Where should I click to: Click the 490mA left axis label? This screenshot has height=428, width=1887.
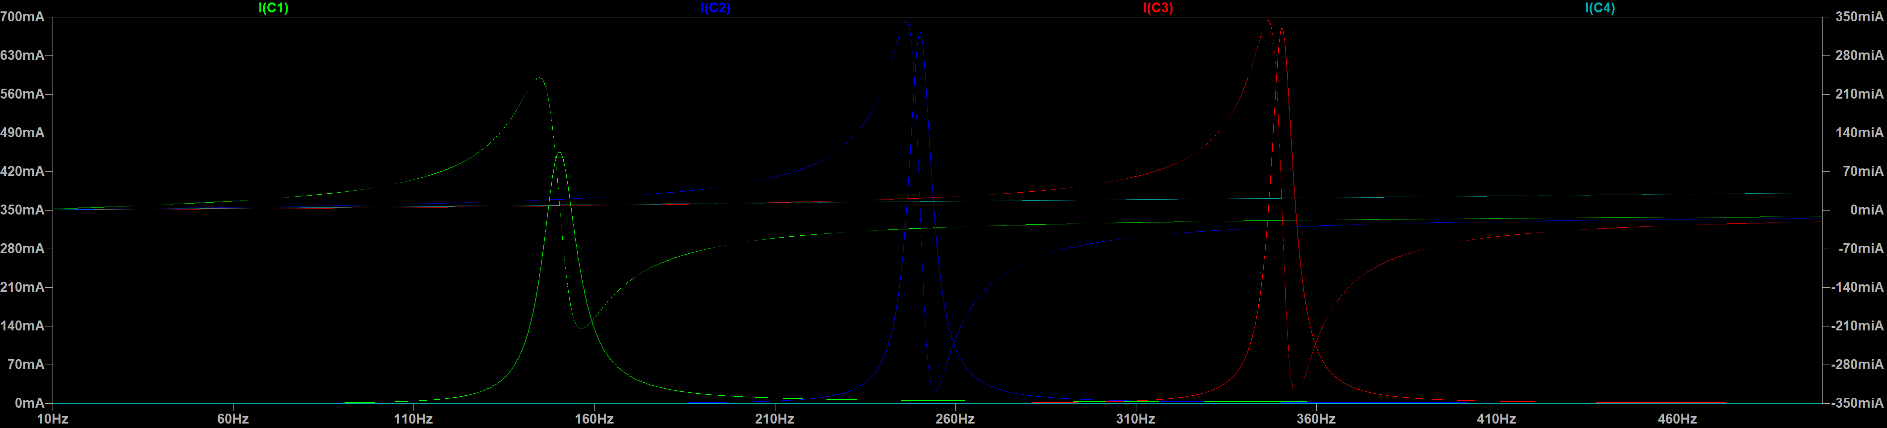(x=22, y=133)
